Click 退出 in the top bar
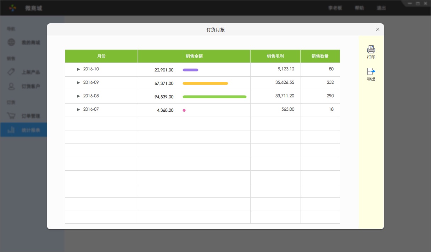This screenshot has height=252, width=431. [x=381, y=8]
